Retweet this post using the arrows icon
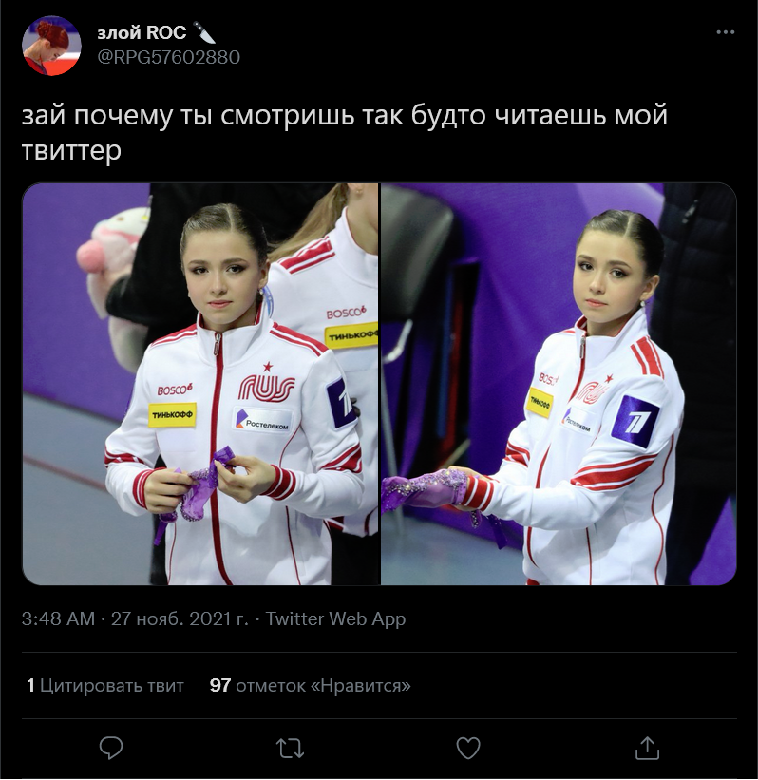This screenshot has height=780, width=758. point(290,748)
